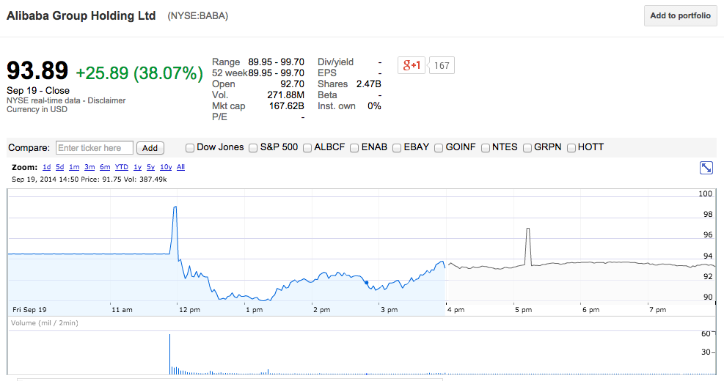This screenshot has width=724, height=381.
Task: Click the Sep 19 - Close label
Action: [38, 90]
